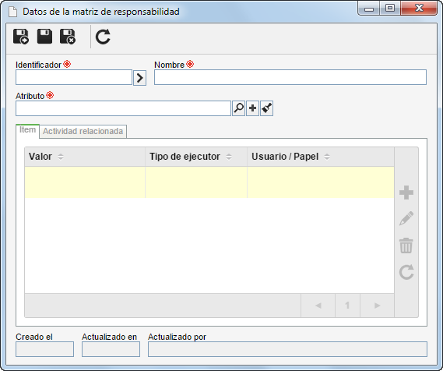This screenshot has width=443, height=371.
Task: Add item with the grid plus icon
Action: click(x=406, y=193)
